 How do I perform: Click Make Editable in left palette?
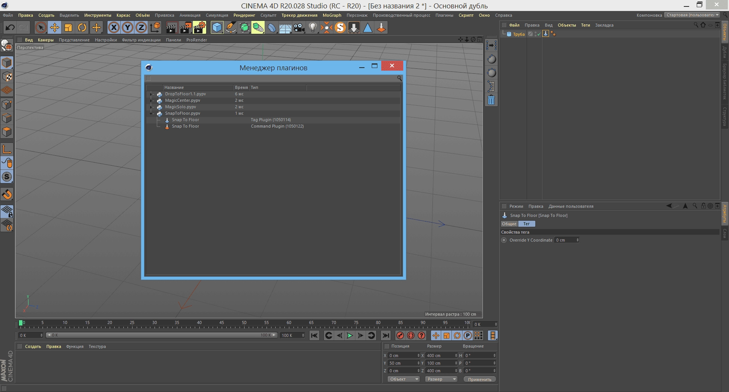[7, 46]
